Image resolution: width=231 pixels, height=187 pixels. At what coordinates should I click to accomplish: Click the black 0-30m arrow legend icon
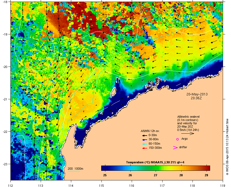[x=145, y=135]
